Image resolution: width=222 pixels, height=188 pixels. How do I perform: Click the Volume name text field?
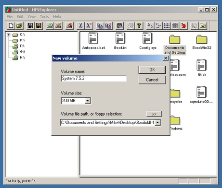(x=94, y=78)
